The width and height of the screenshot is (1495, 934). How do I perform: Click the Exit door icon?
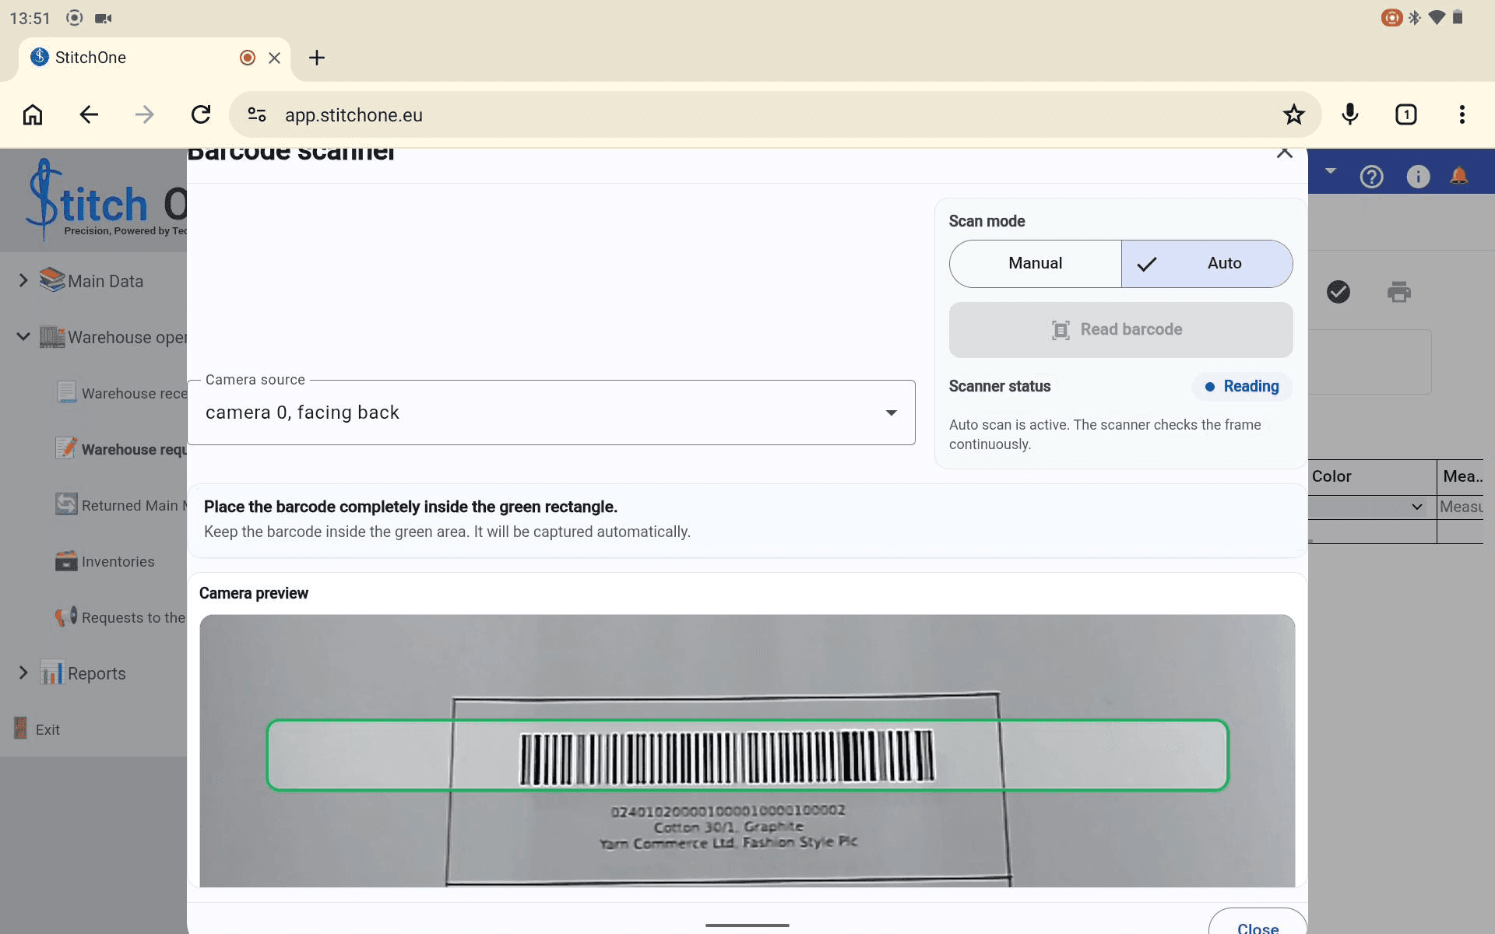click(21, 728)
